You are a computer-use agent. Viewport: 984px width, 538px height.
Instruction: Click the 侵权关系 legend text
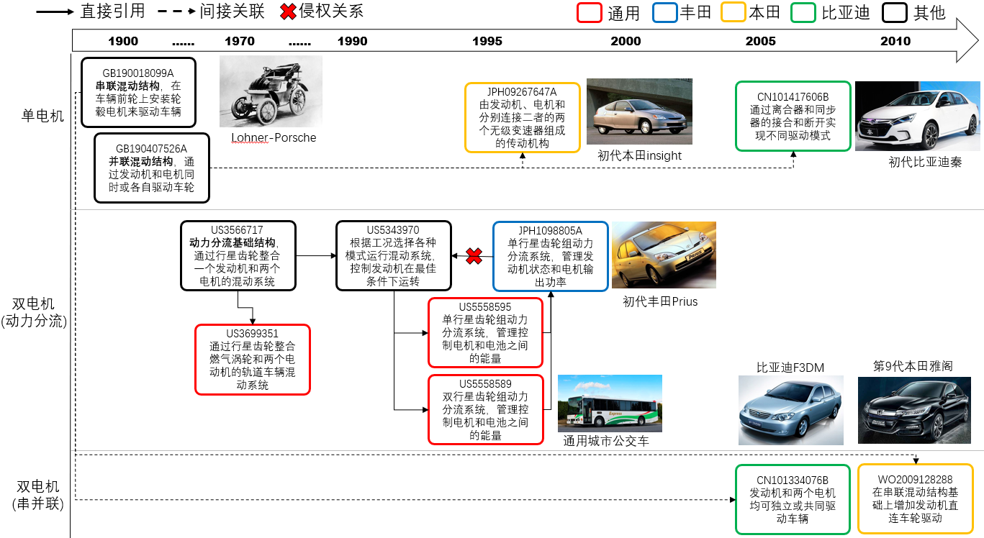pyautogui.click(x=332, y=11)
